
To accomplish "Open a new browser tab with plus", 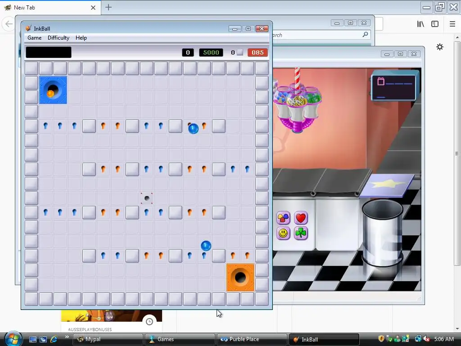I will coord(108,7).
